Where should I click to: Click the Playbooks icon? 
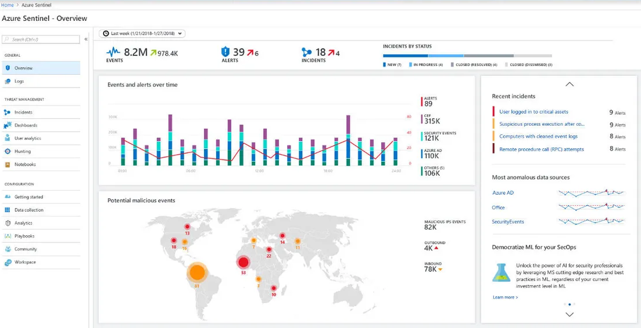pos(8,236)
